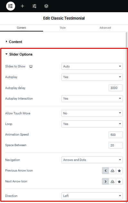Open the Navigation Arrows and Dots dropdown

(92, 160)
